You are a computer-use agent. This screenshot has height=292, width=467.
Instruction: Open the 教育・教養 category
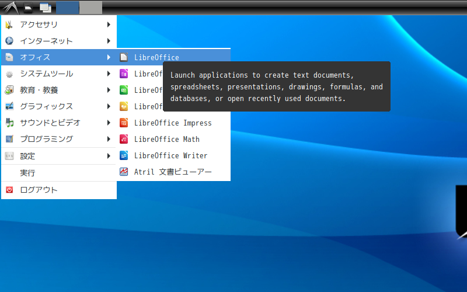pyautogui.click(x=58, y=90)
